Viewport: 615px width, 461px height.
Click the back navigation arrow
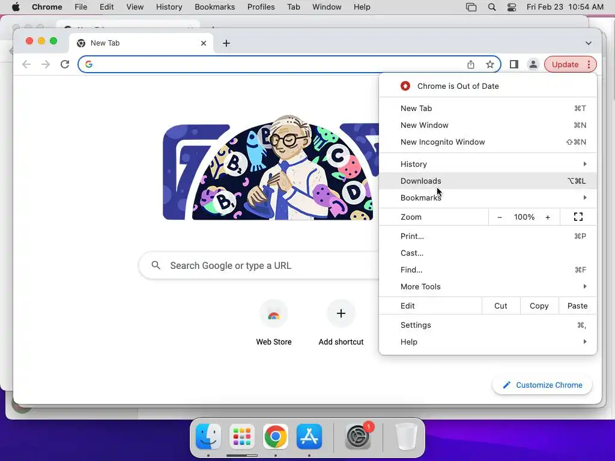tap(26, 64)
